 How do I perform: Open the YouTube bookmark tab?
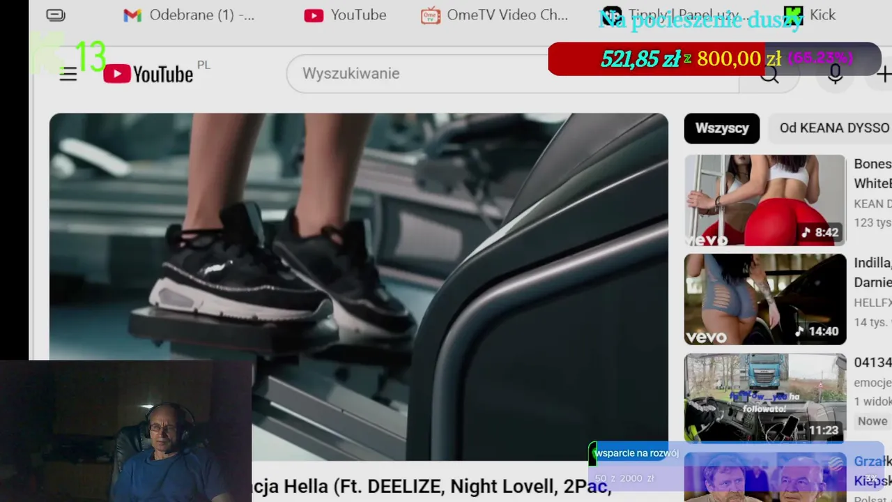click(x=345, y=15)
